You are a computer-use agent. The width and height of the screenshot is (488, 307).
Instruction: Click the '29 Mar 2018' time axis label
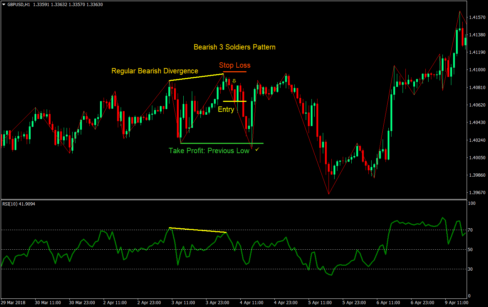13,303
